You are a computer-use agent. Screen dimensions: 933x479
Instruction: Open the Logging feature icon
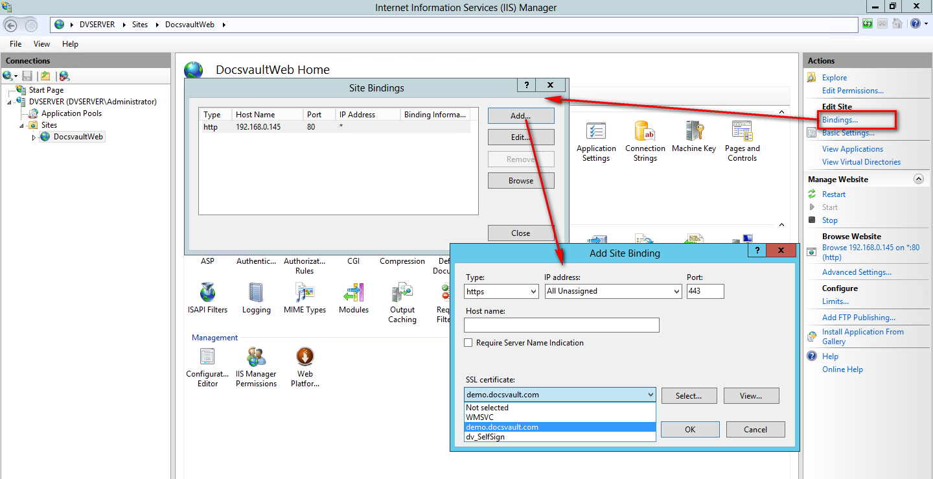click(x=256, y=294)
